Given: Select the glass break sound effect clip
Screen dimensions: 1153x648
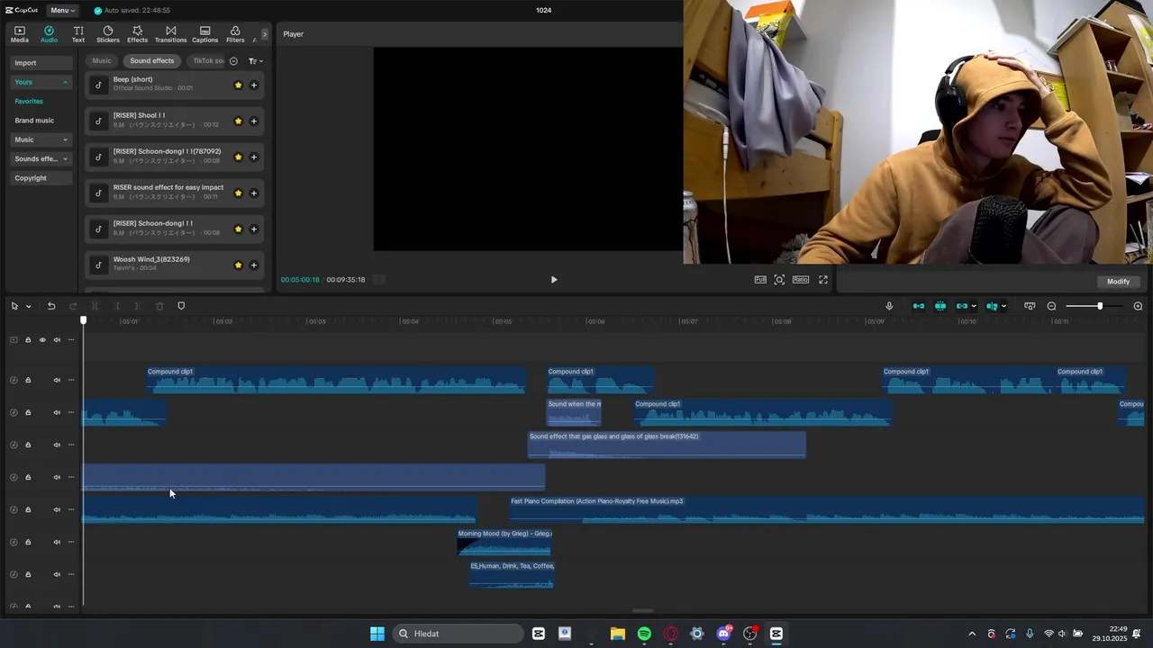Looking at the screenshot, I should (x=667, y=445).
